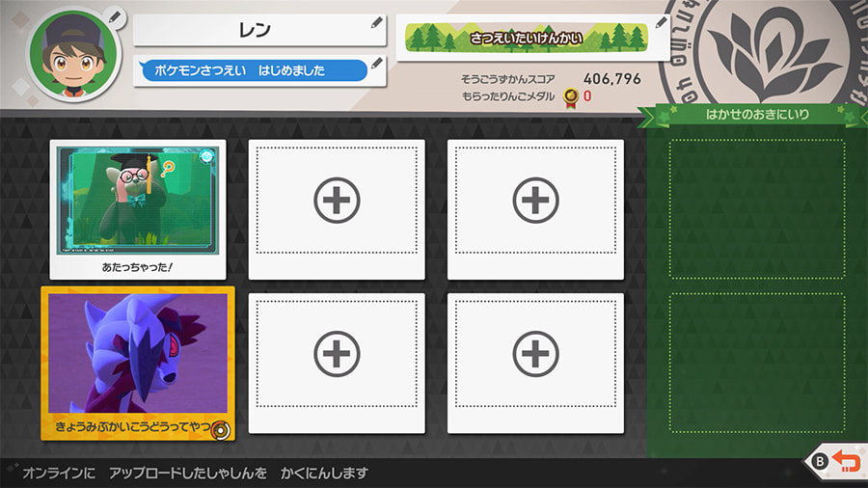Click the はかせのおきにいり header ribbon
868x488 pixels.
pos(756,115)
